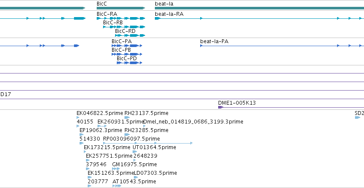Click the BicC-RD transcript glyph
The image size is (364, 188).
[x=130, y=35]
